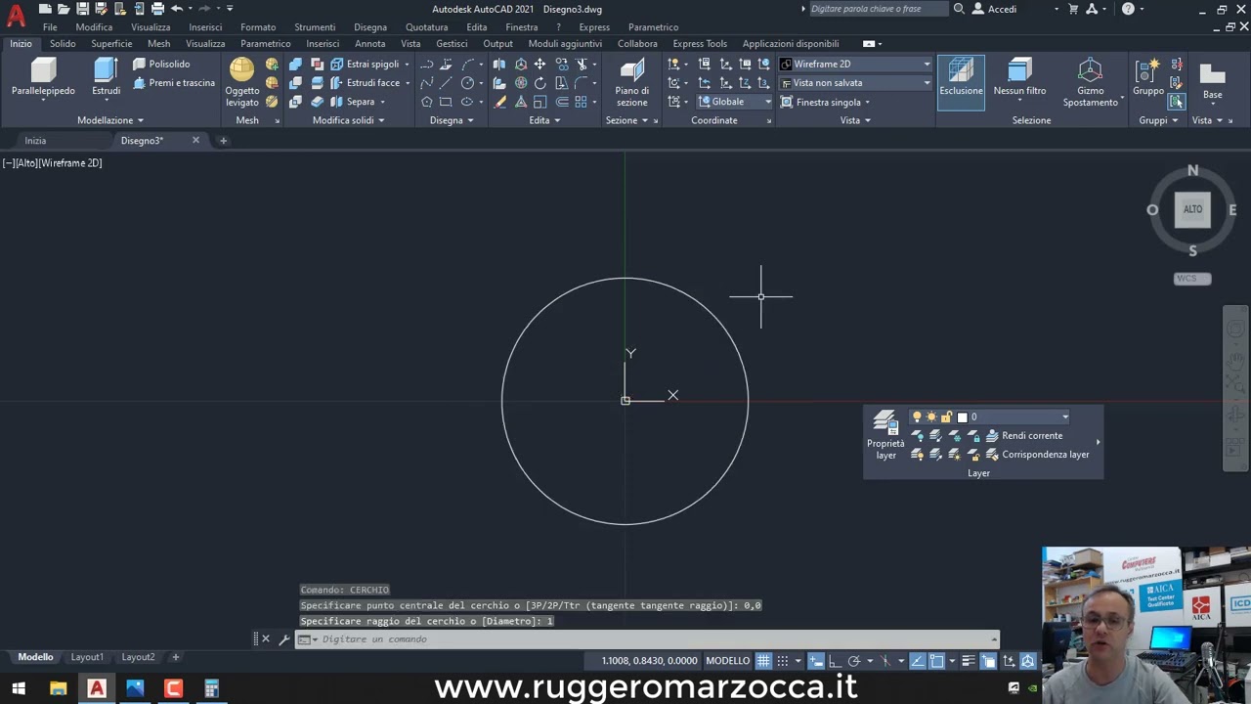Expand the Disegna panel
1251x704 pixels.
pos(452,120)
